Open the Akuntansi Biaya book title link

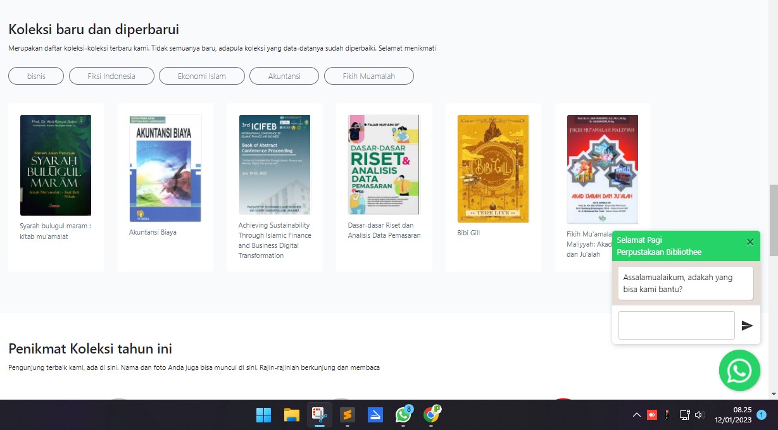(153, 232)
